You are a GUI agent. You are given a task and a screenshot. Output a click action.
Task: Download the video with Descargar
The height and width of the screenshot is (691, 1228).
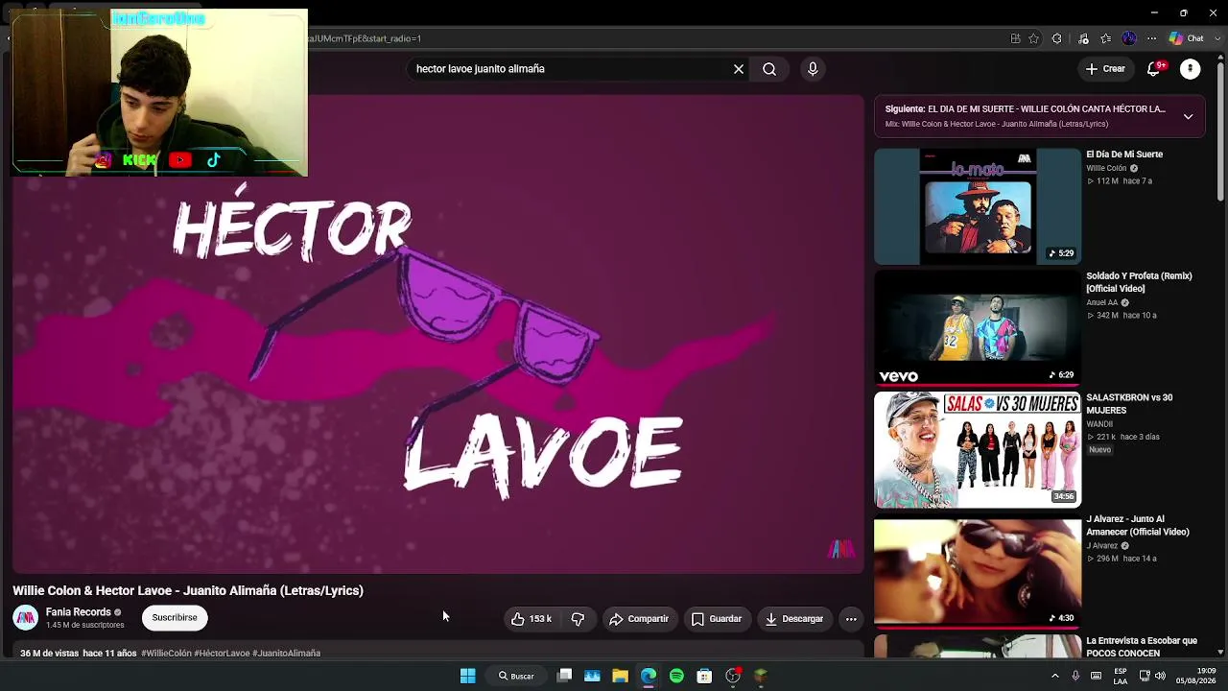[x=794, y=619]
